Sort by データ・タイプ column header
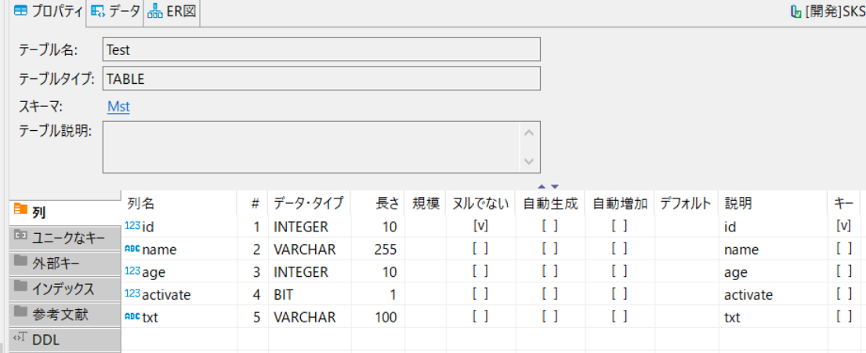The image size is (866, 353). [x=309, y=203]
